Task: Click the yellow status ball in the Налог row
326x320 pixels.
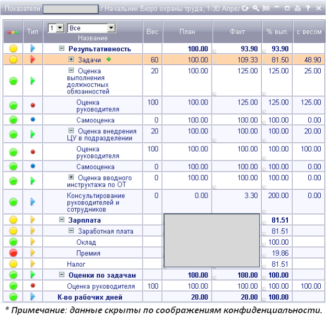Action: point(13,264)
